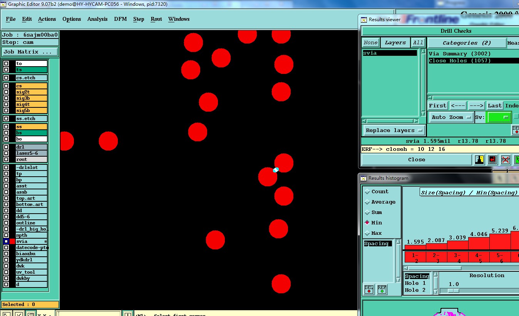Click the 5-6 histogram range bar

[500, 257]
